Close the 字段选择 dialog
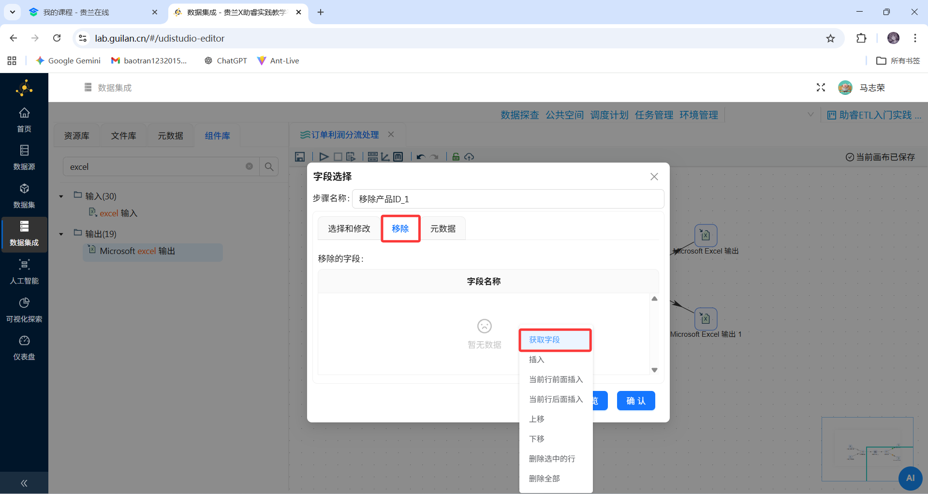This screenshot has height=494, width=928. point(654,177)
